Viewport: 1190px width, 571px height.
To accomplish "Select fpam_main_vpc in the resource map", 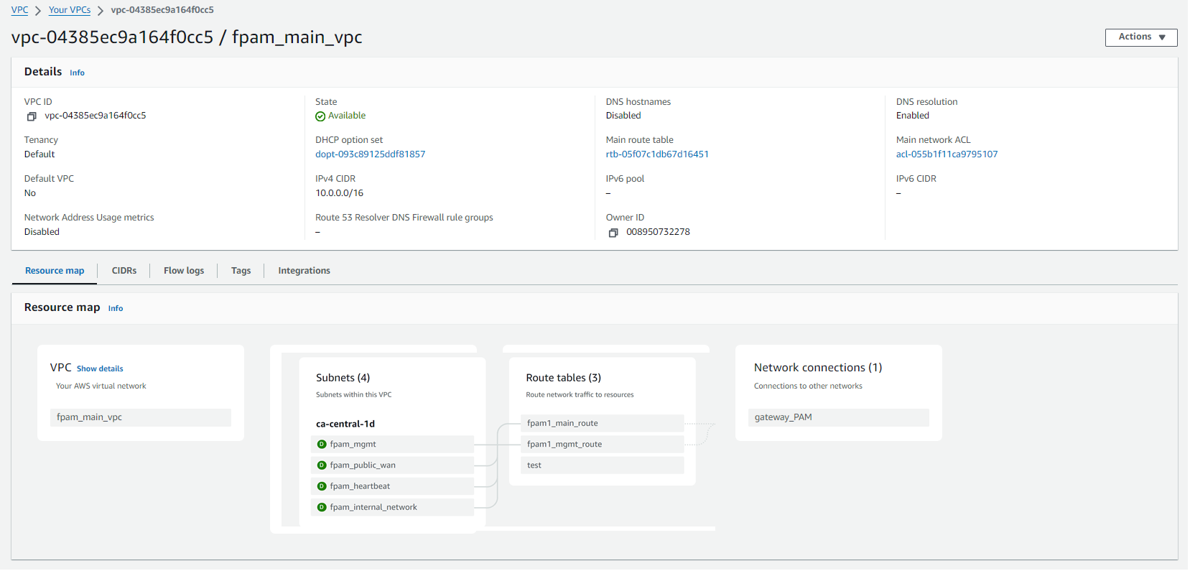I will tap(141, 417).
